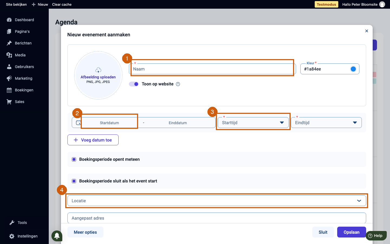The image size is (390, 244).
Task: Click the calendar icon in the date field
Action: [78, 123]
